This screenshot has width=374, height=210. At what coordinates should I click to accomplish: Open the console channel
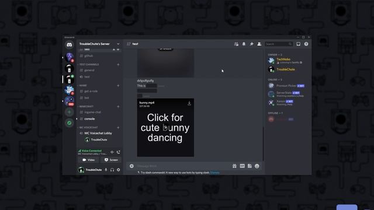pyautogui.click(x=99, y=119)
